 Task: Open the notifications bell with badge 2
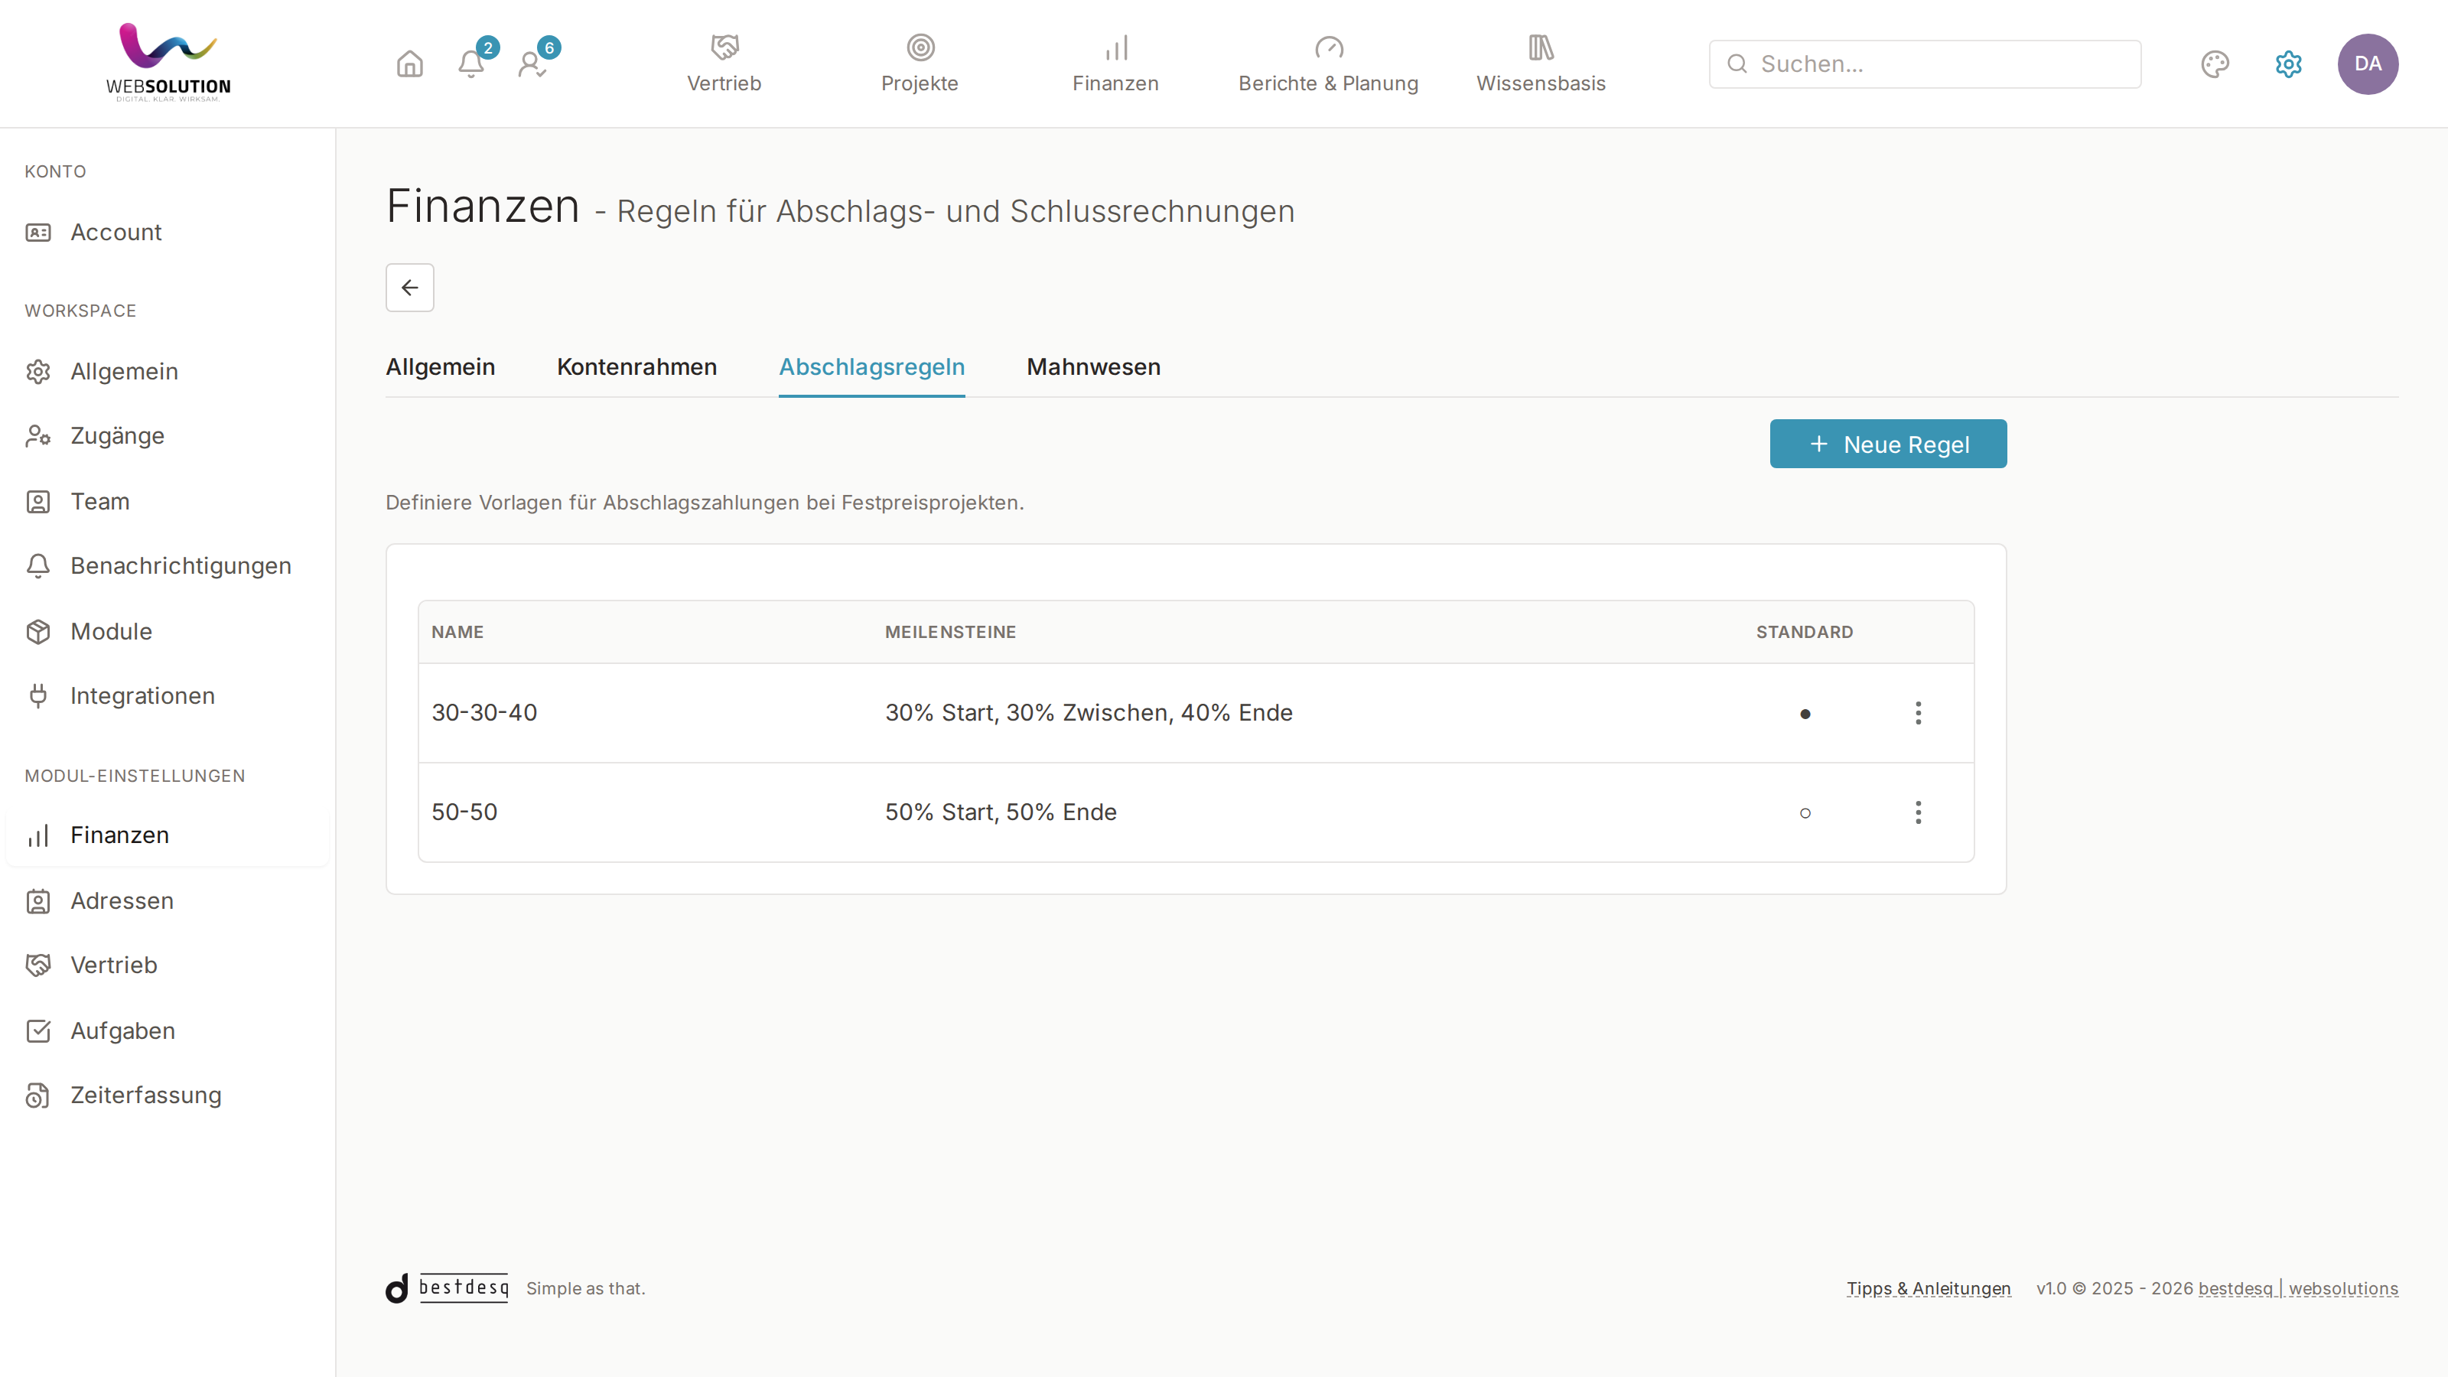471,63
